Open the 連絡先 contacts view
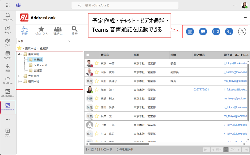Viewport: 250px width, 155px height. 58,30
